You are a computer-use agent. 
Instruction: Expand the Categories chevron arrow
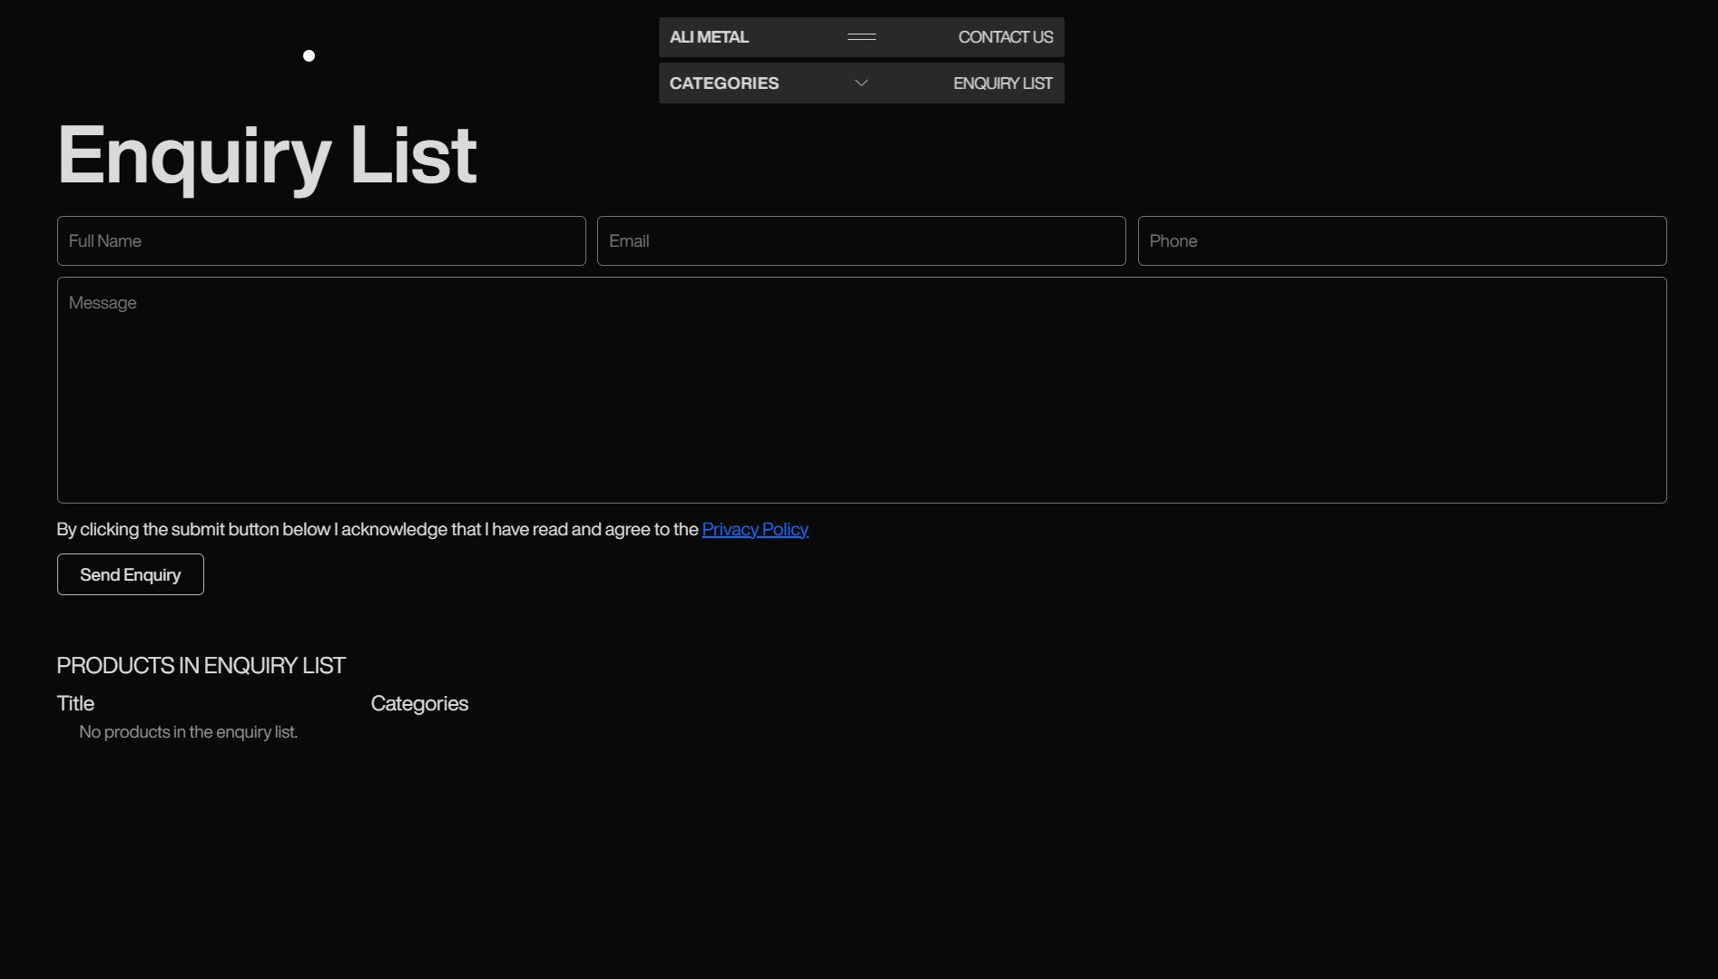click(861, 83)
